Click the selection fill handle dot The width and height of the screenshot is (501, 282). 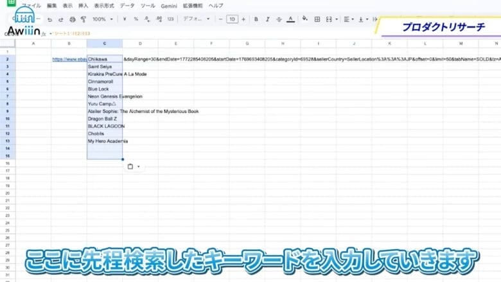point(123,159)
